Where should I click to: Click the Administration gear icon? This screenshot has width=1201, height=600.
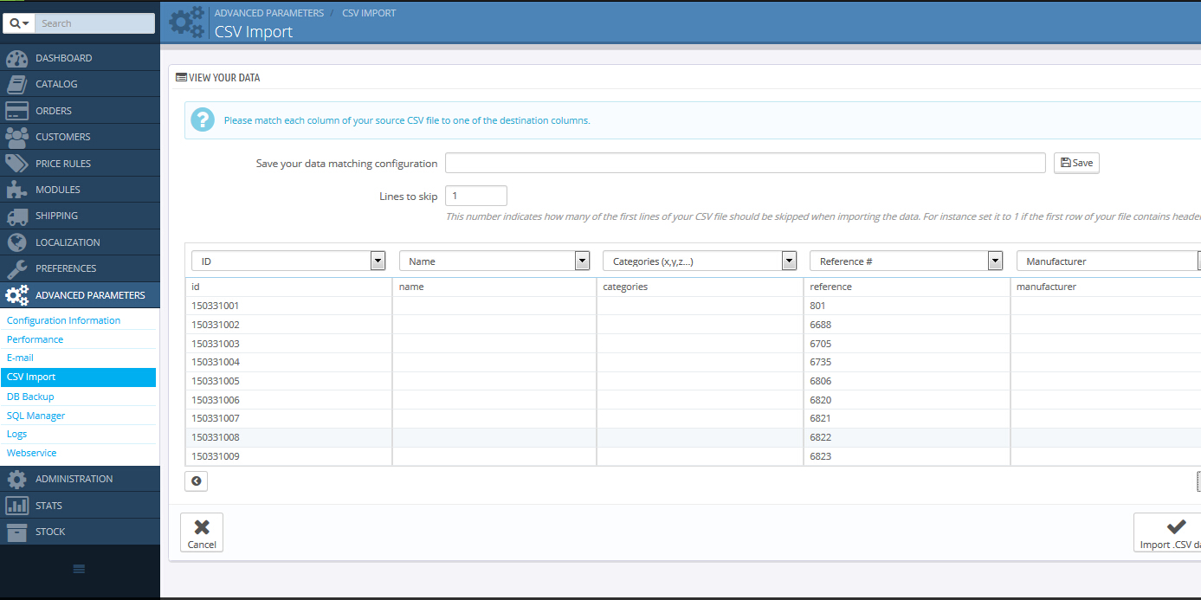(16, 479)
